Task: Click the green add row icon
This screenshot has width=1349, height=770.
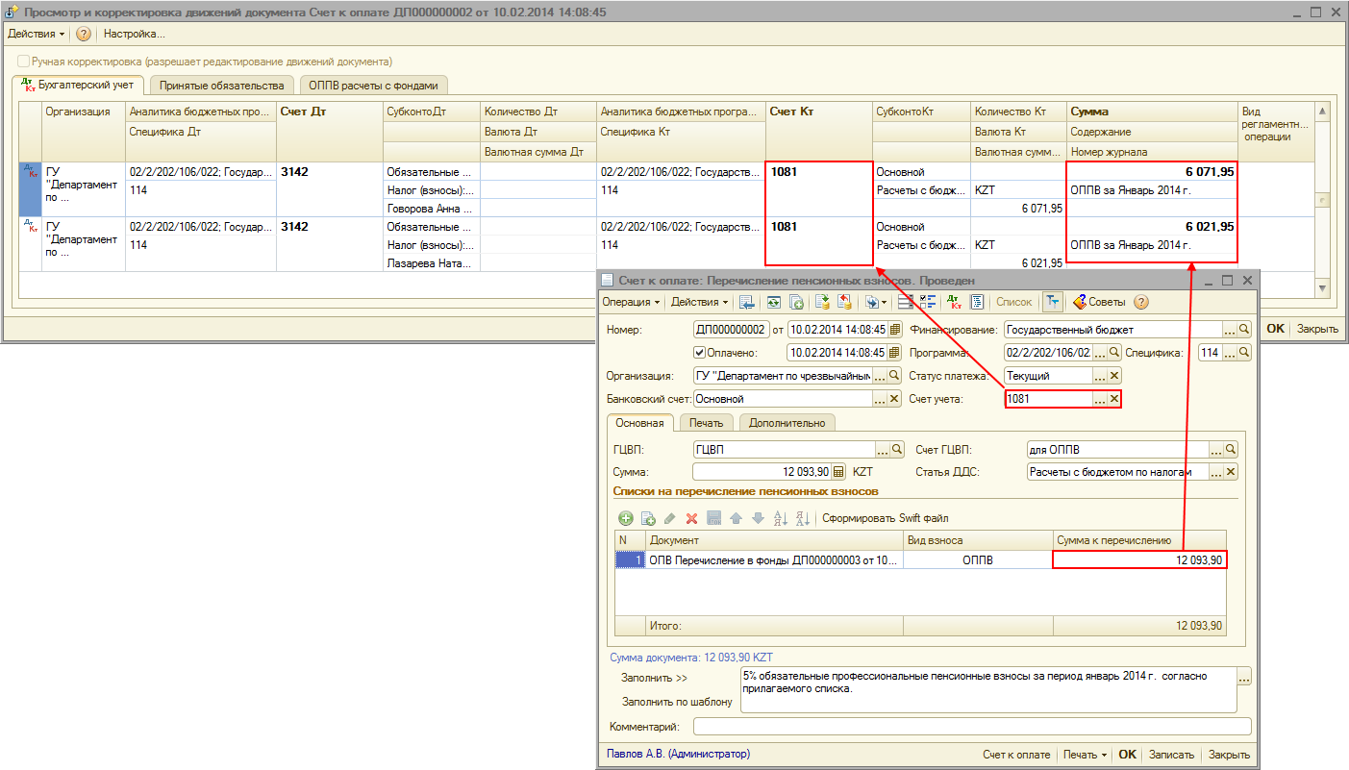Action: [x=626, y=518]
